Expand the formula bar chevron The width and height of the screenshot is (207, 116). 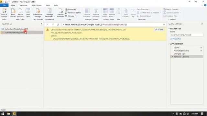coord(164,24)
